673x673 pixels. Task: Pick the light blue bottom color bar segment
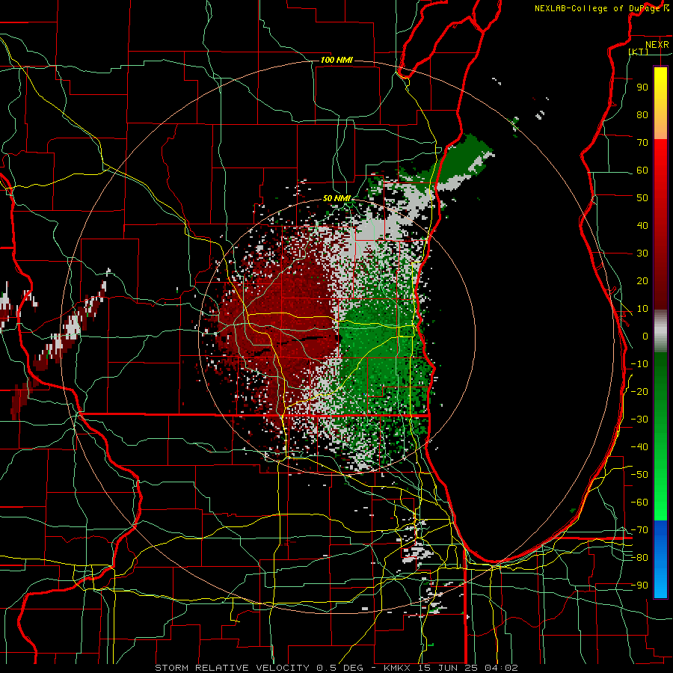(660, 582)
